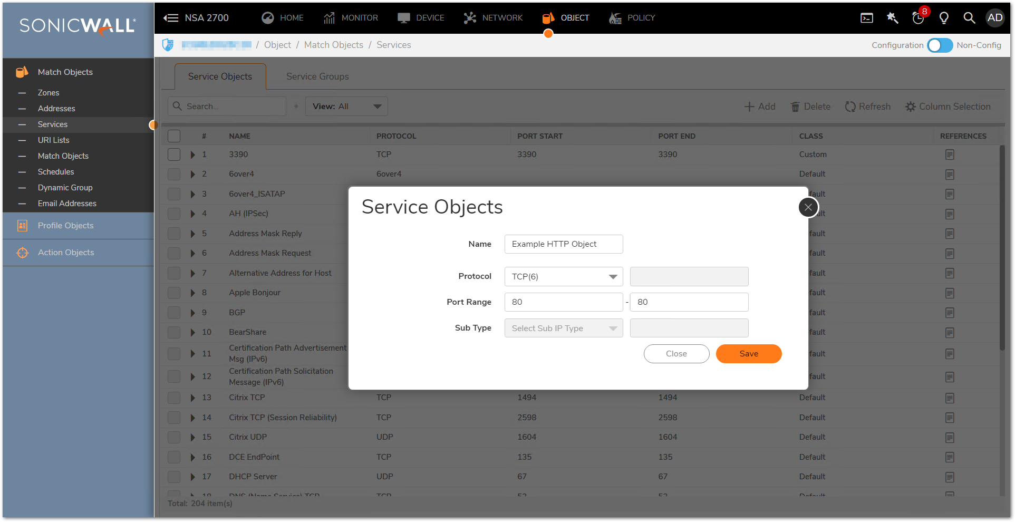Click the notifications clock icon with badge
The height and width of the screenshot is (522, 1015).
pyautogui.click(x=918, y=18)
